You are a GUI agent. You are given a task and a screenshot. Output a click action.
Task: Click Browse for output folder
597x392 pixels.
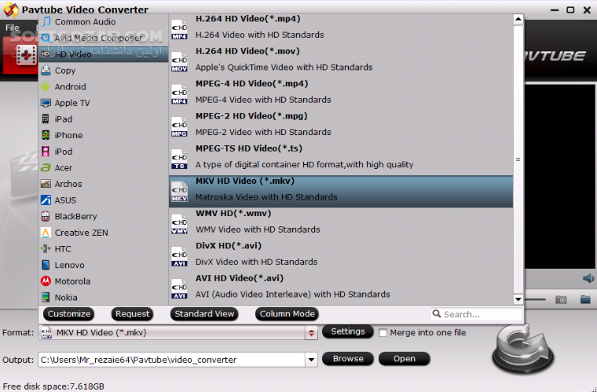pos(348,359)
